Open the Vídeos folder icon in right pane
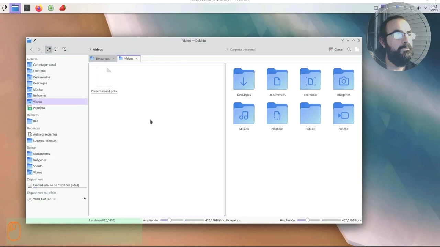This screenshot has width=440, height=247. pos(344,113)
